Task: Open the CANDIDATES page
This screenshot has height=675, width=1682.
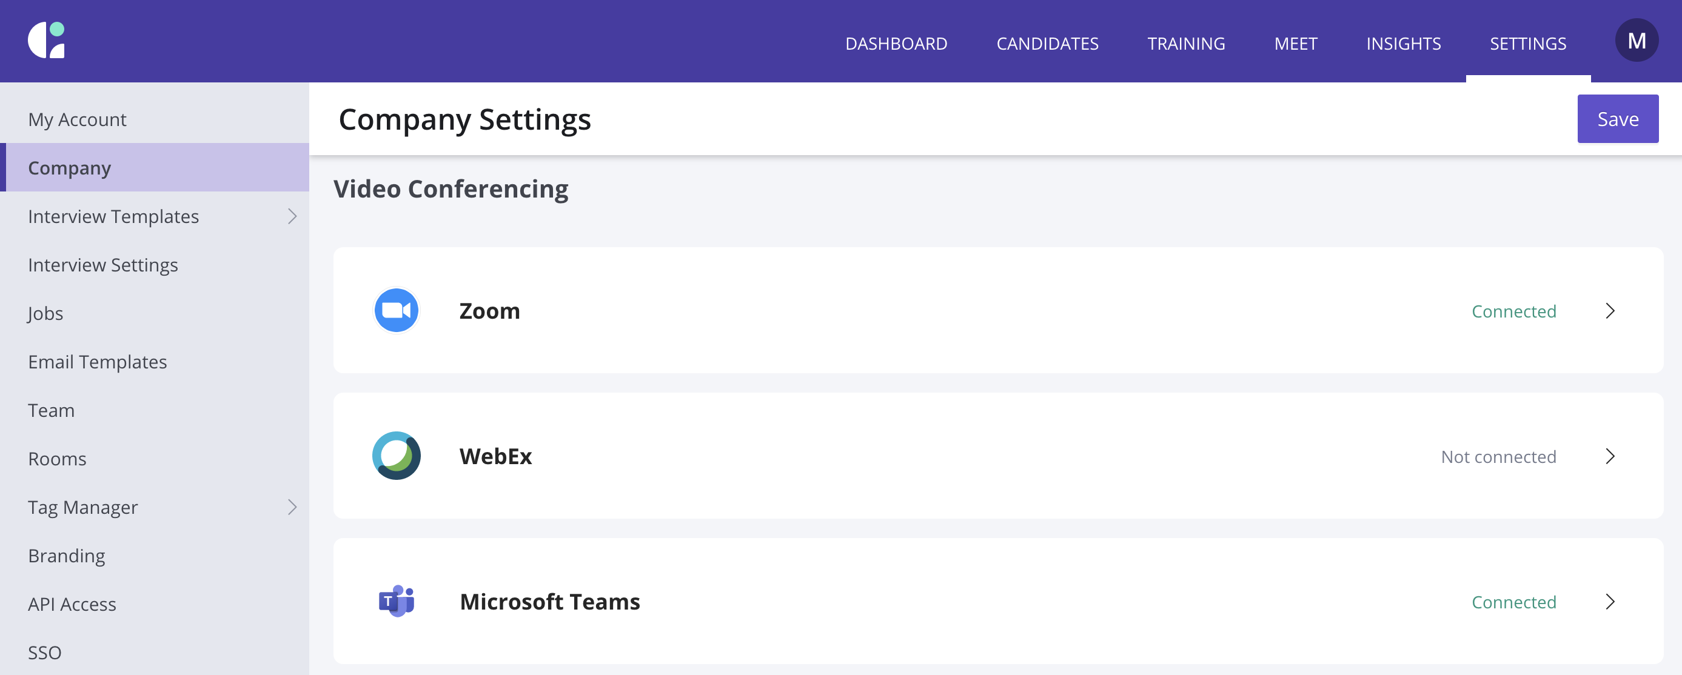Action: [1047, 43]
